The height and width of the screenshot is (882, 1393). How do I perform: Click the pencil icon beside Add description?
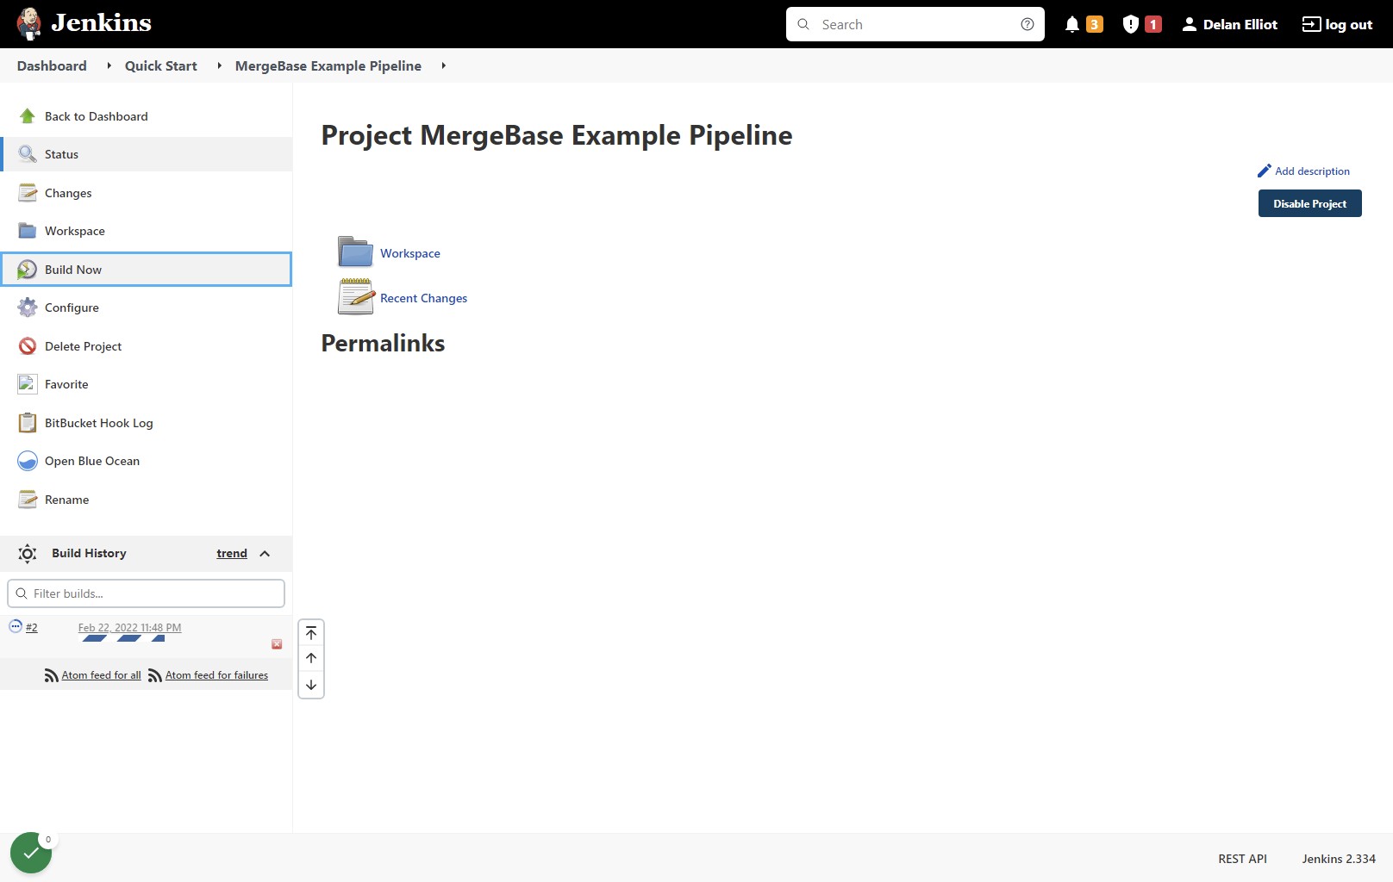(x=1265, y=171)
